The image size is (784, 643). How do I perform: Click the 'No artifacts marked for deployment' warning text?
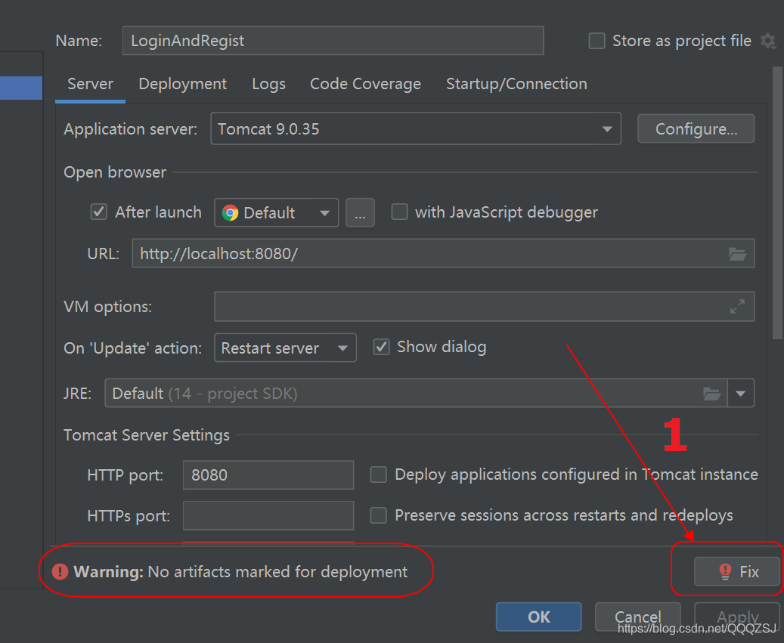point(277,571)
